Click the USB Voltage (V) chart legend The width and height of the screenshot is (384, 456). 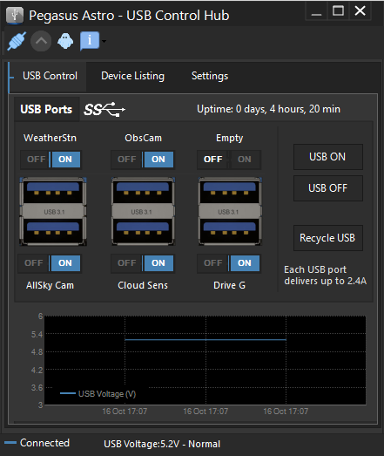tap(98, 394)
